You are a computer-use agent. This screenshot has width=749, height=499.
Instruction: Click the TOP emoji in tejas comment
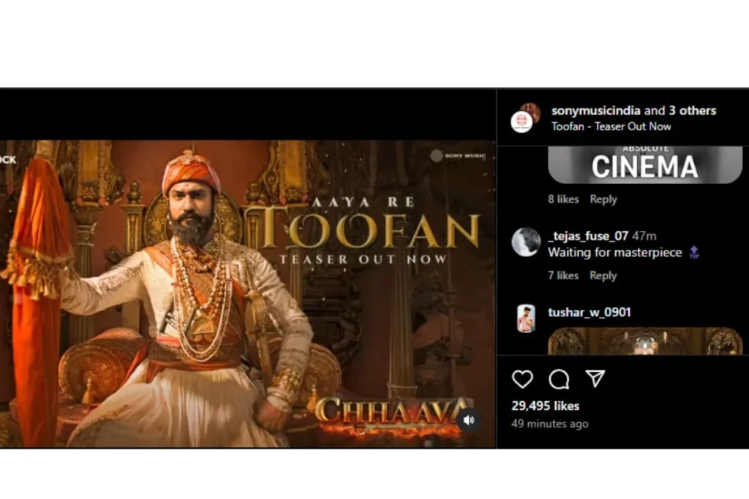click(694, 252)
